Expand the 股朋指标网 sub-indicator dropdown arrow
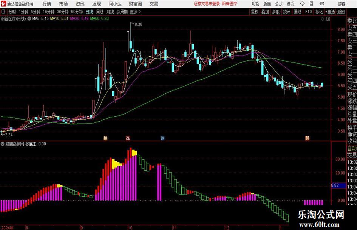The height and width of the screenshot is (230, 357). (x=3, y=144)
